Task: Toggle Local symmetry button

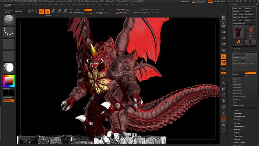Action: pos(224,63)
